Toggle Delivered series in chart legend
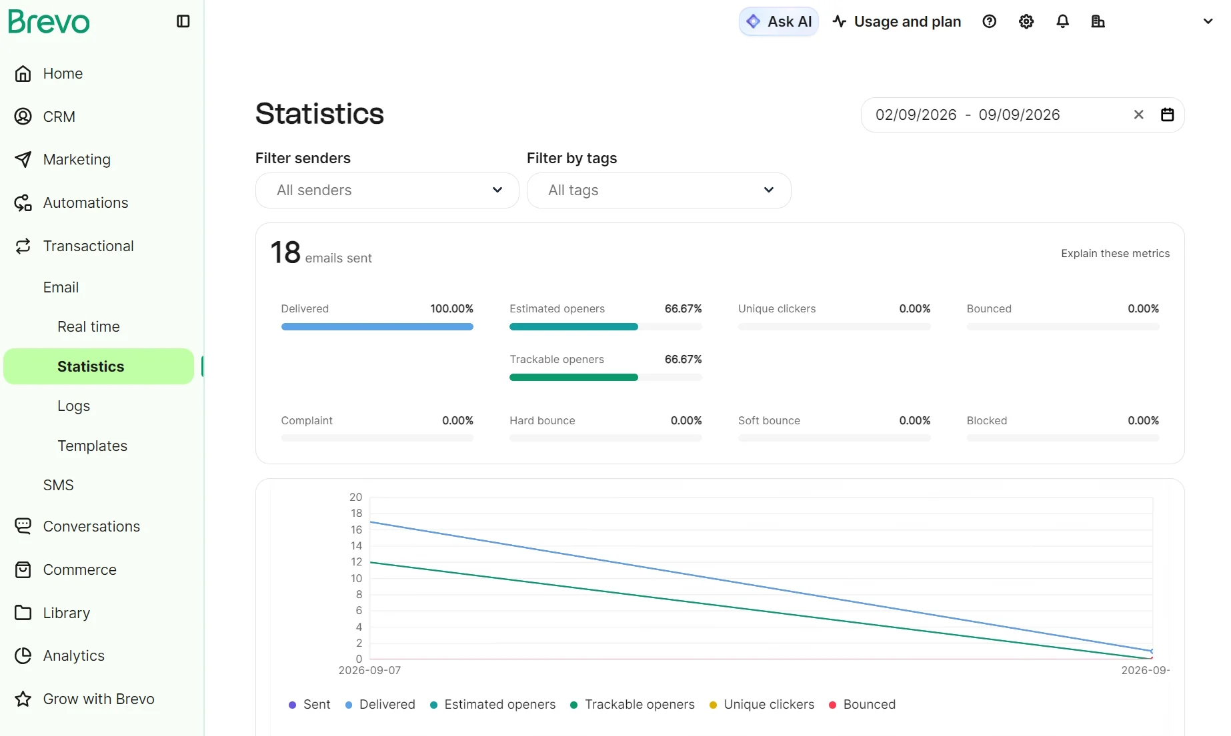1231x736 pixels. (380, 705)
